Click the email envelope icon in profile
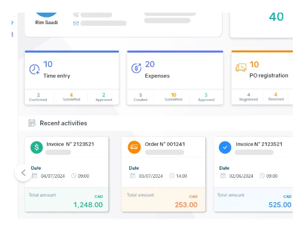This screenshot has height=230, width=293. coord(76,23)
